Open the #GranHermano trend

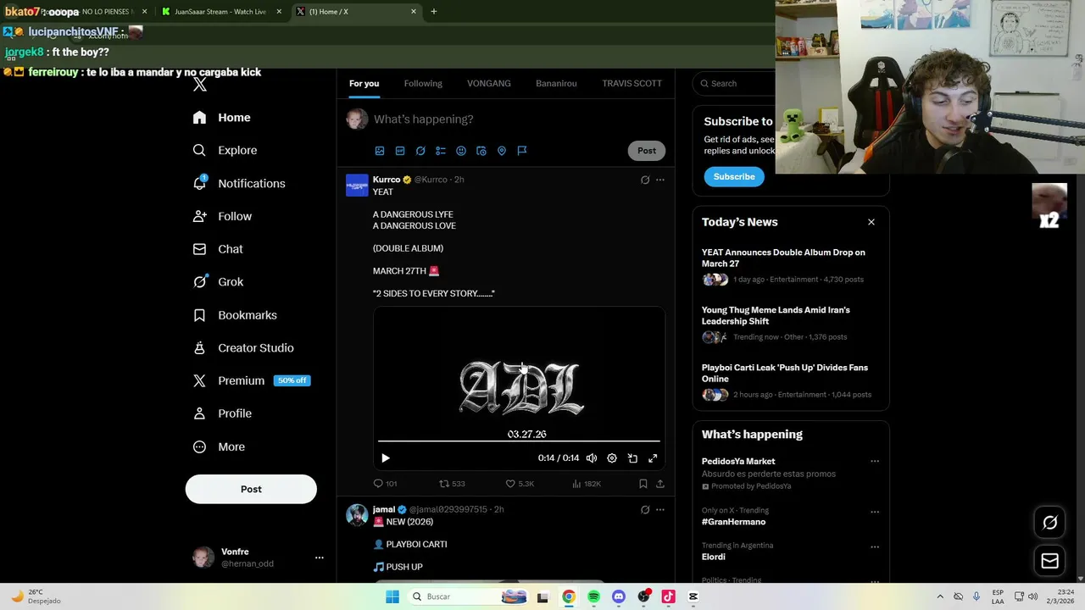tap(733, 522)
